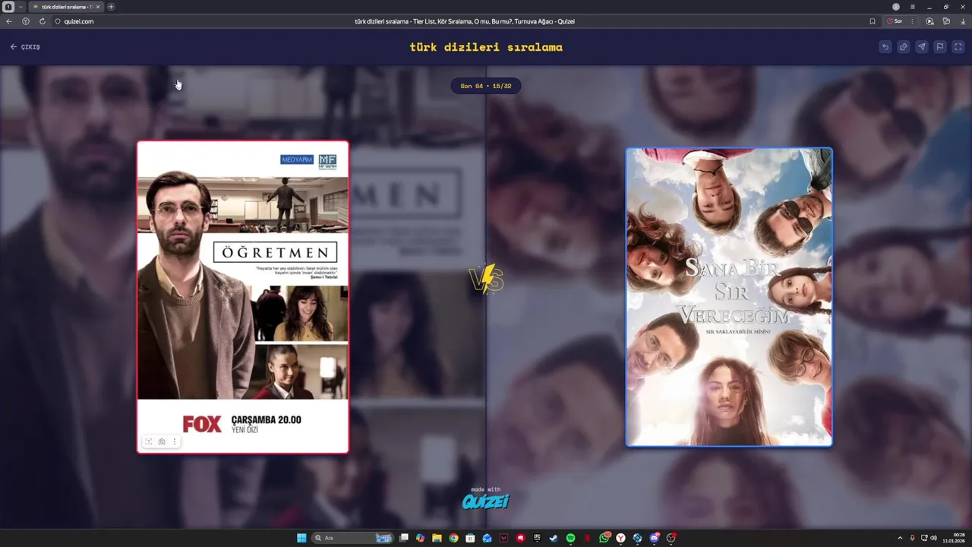Click the ÇIKIŞ exit button
Screen dimensions: 972x547
point(25,47)
